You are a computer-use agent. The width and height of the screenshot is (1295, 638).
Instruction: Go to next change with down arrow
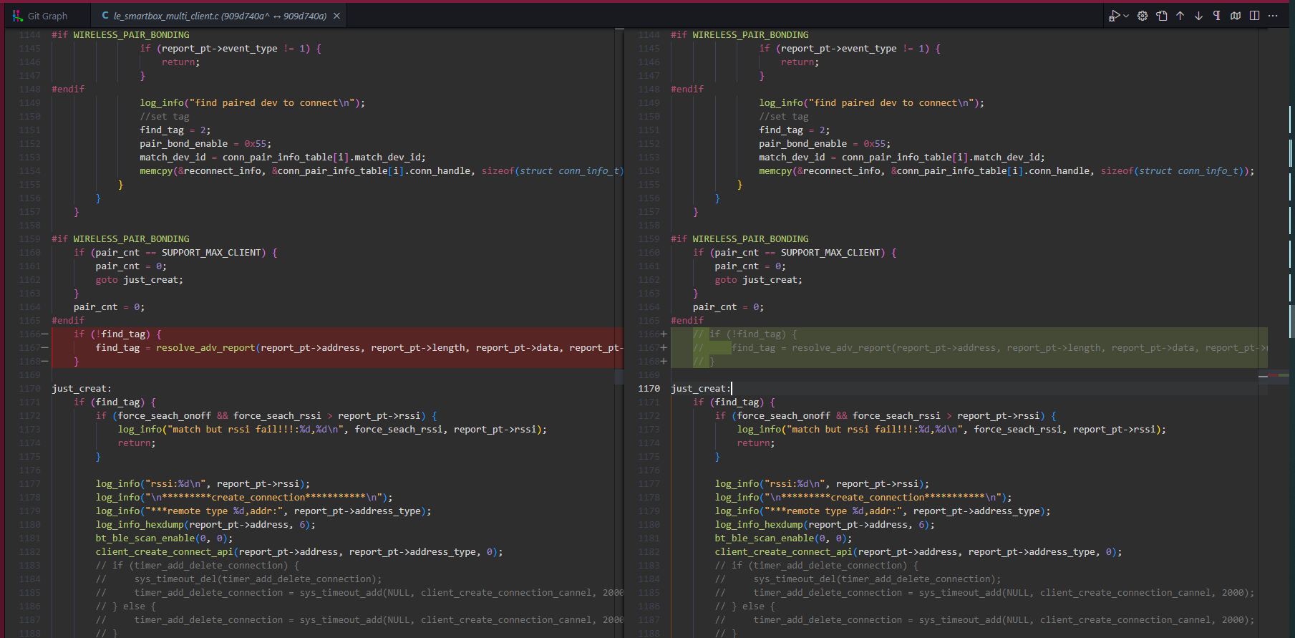tap(1199, 16)
